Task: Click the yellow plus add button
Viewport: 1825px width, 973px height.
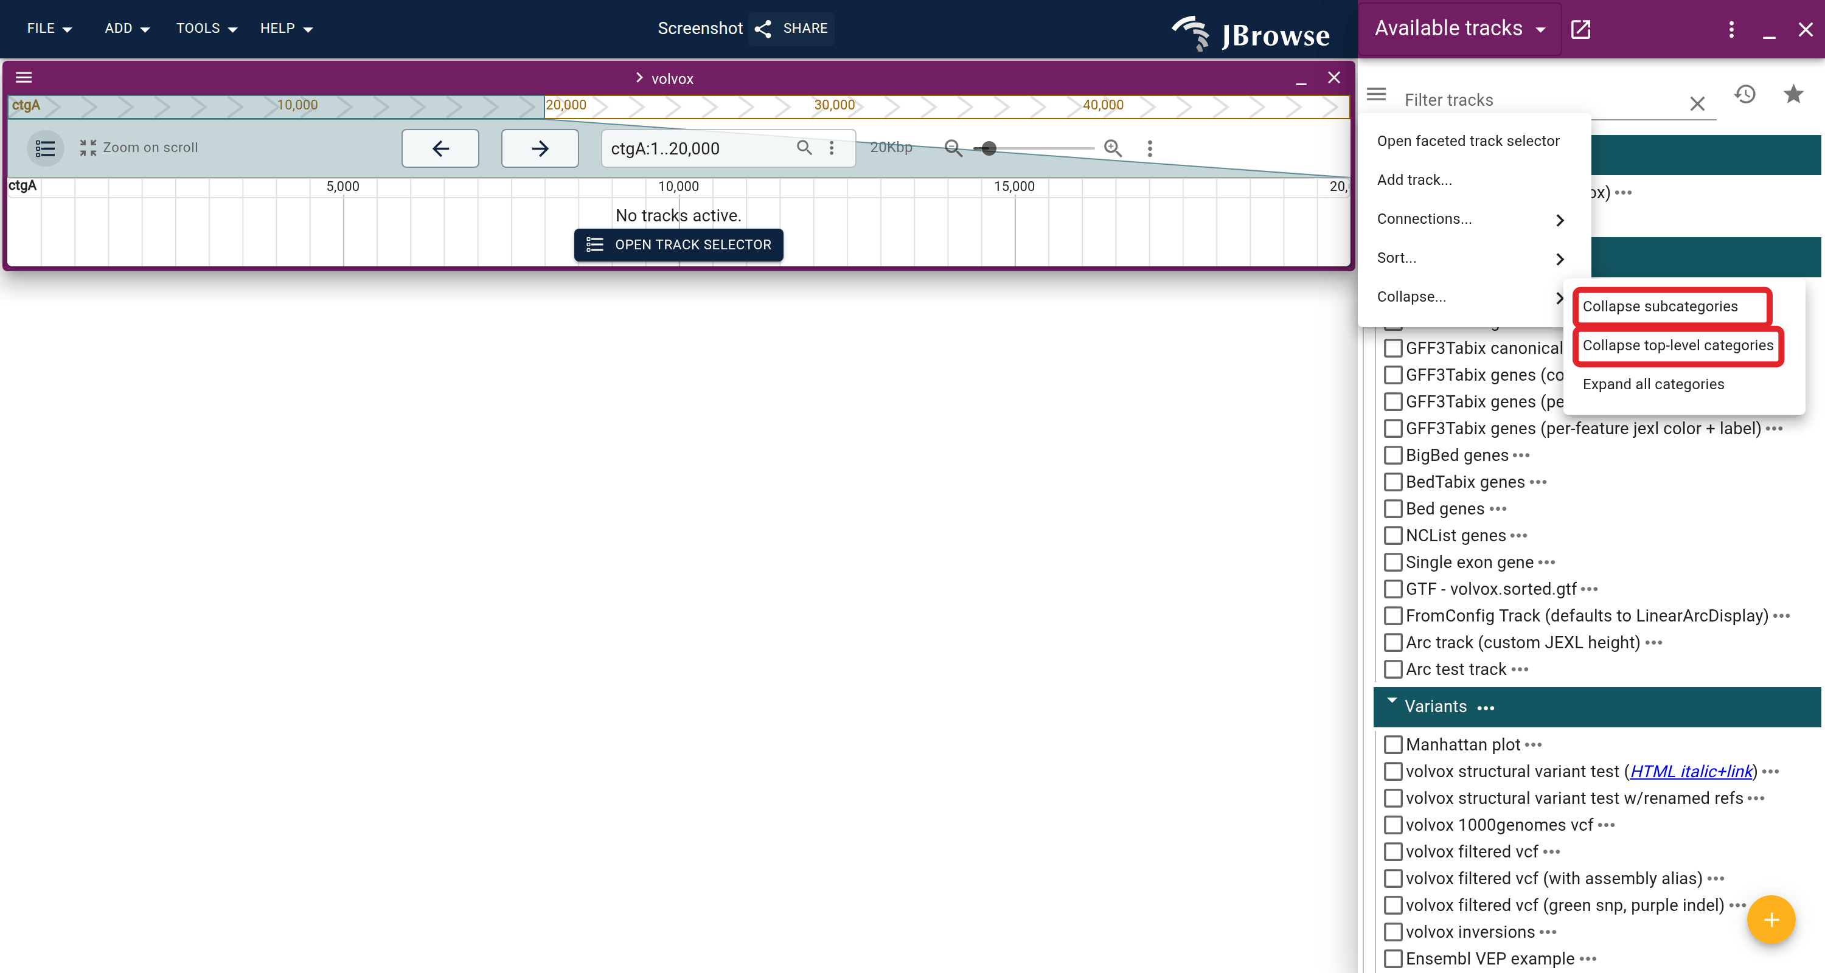Action: pyautogui.click(x=1770, y=919)
